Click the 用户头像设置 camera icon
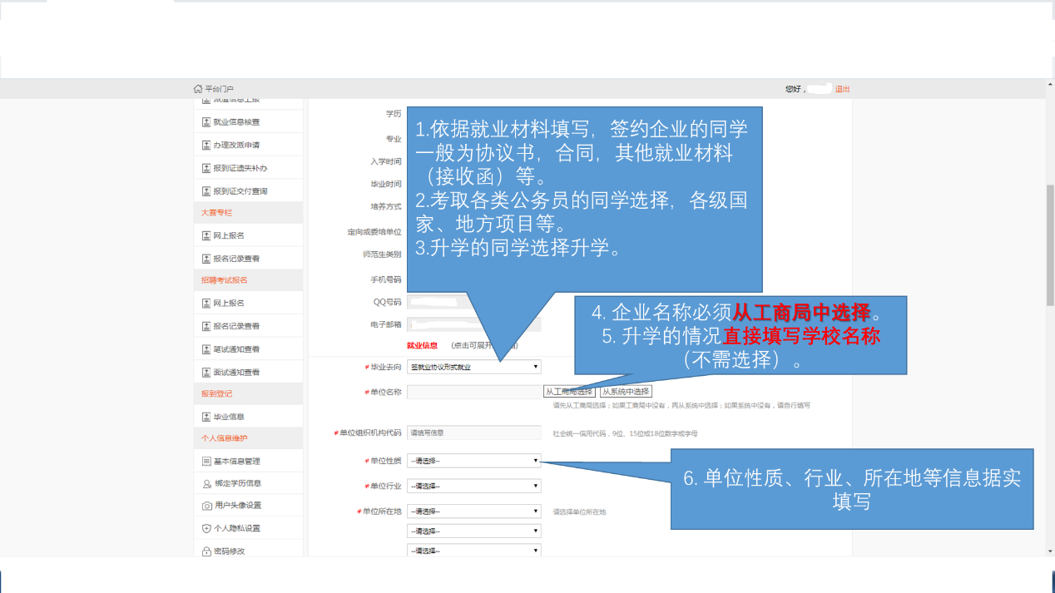1055x593 pixels. (206, 506)
